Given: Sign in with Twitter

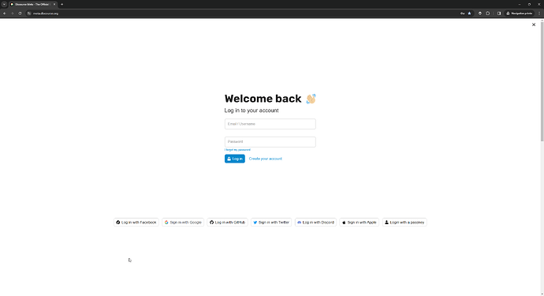Looking at the screenshot, I should coord(271,223).
